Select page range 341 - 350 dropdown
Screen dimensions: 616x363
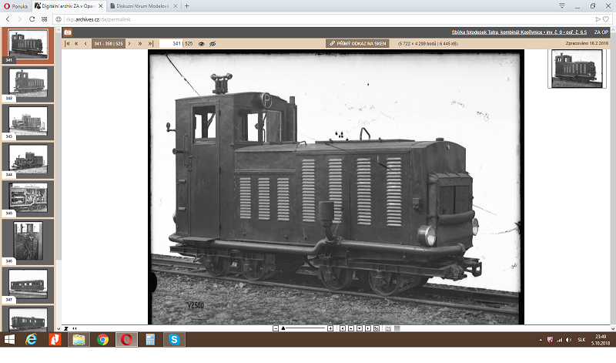(108, 44)
